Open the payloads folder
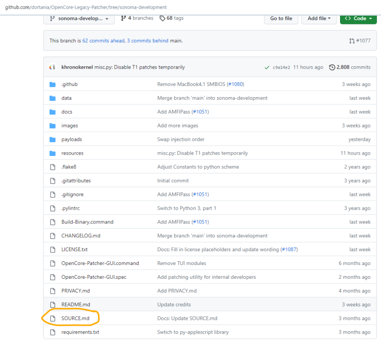Viewport: 381px width, 345px height. [x=72, y=139]
